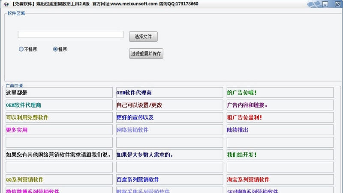343x193 pixels.
Task: Open the 可以利用免费软件 ad link
Action: [59, 117]
